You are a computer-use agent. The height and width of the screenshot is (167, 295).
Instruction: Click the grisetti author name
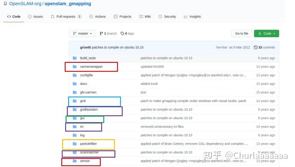[85, 47]
